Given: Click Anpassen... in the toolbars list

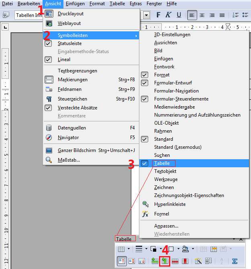Looking at the screenshot, I should (166, 226).
